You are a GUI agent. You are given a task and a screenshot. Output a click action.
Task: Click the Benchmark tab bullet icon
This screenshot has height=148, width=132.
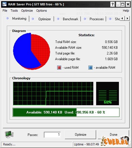[x=58, y=19]
